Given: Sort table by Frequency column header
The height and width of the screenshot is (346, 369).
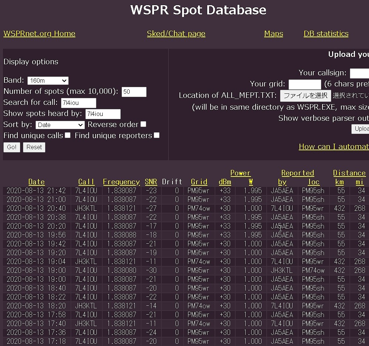Looking at the screenshot, I should (122, 182).
